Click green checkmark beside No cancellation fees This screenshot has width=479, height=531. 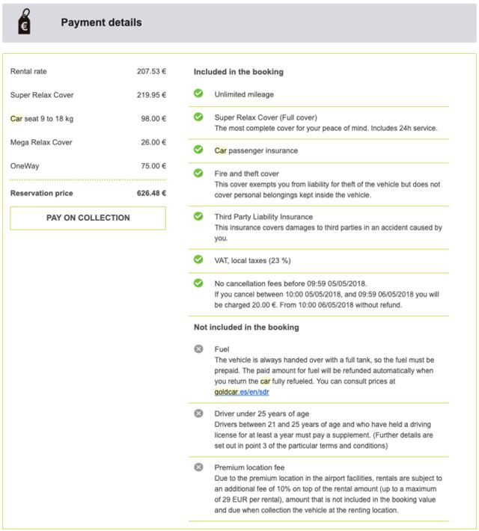pyautogui.click(x=198, y=283)
